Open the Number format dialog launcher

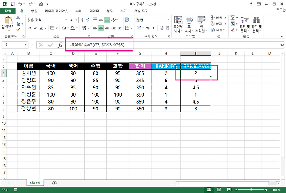(169, 36)
